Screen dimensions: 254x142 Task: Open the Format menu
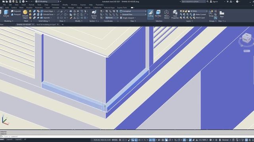coord(31,5)
